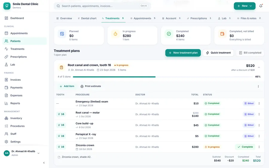Viewport: 269px width, 168px height.
Task: Create a New treatment plan
Action: click(183, 53)
